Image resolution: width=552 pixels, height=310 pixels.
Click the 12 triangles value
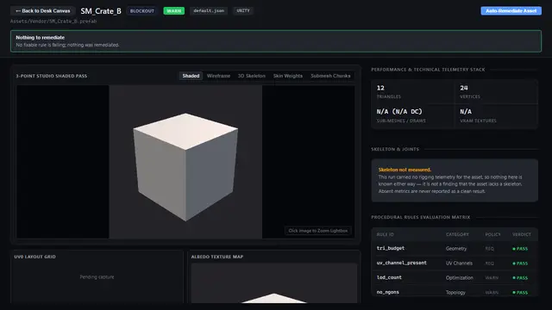click(380, 88)
